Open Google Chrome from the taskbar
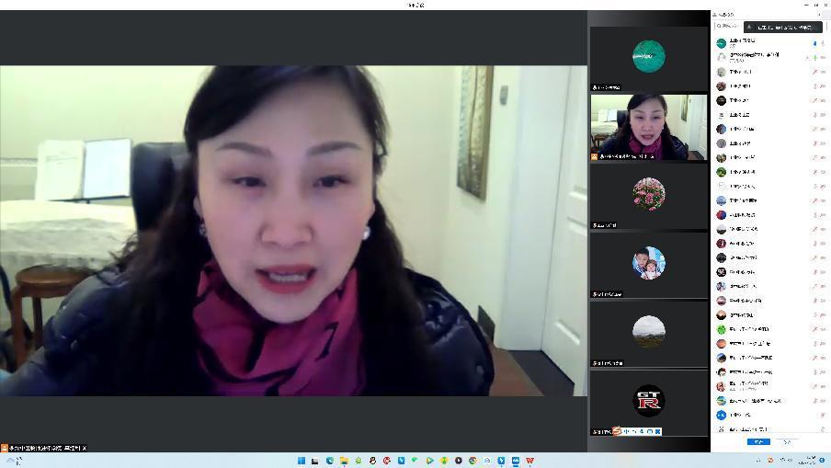The width and height of the screenshot is (831, 468). [x=472, y=461]
